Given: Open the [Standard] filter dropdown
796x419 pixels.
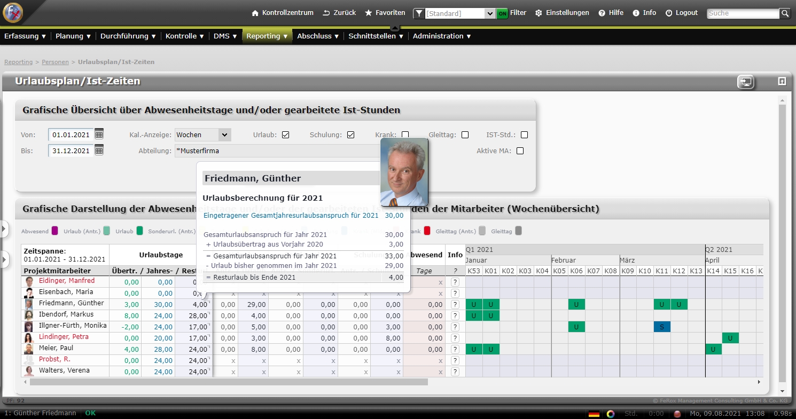Looking at the screenshot, I should tap(461, 13).
